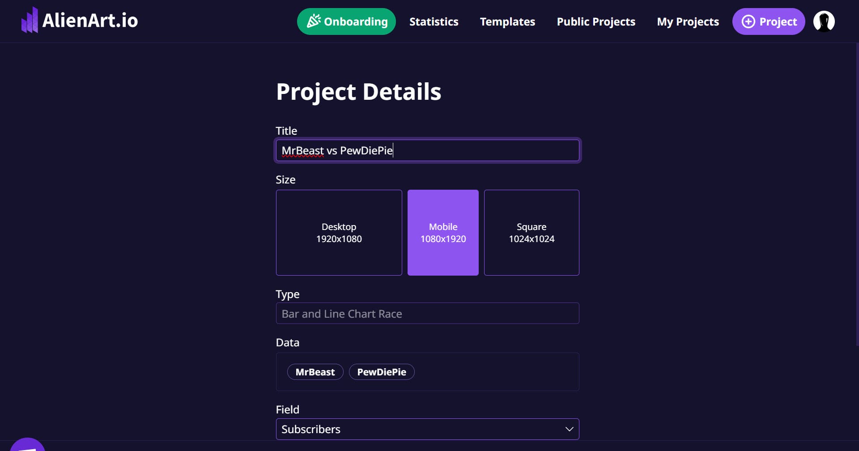859x451 pixels.
Task: Open the Subscribers field dropdown
Action: click(427, 429)
